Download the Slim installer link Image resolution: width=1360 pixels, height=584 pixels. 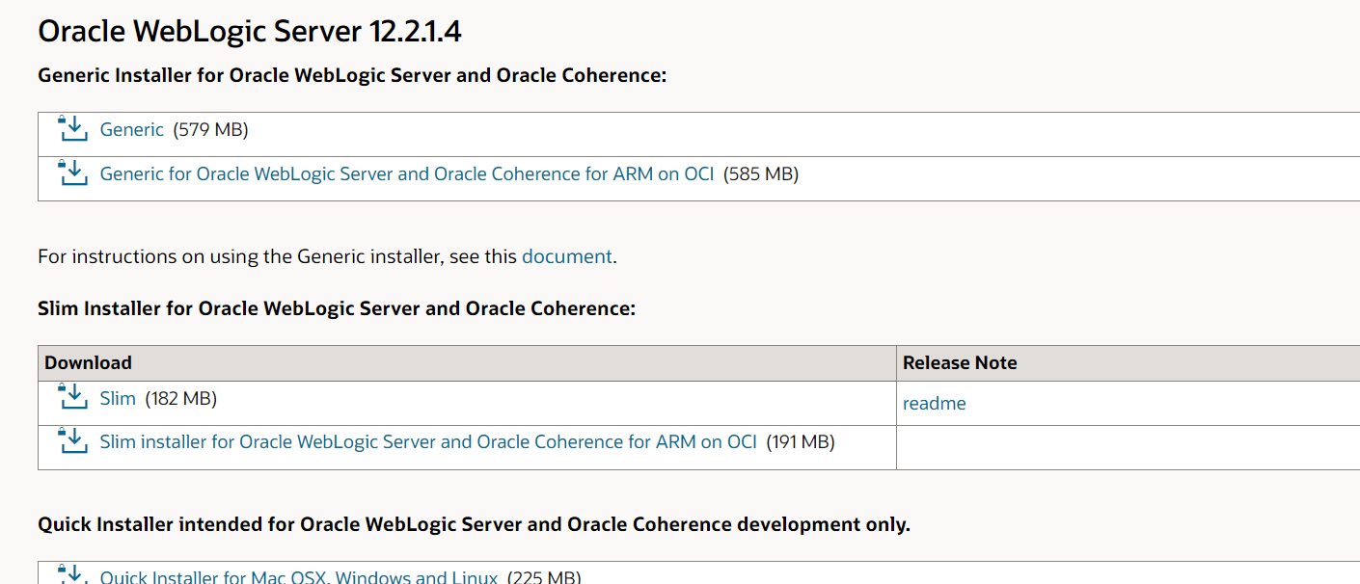(118, 398)
